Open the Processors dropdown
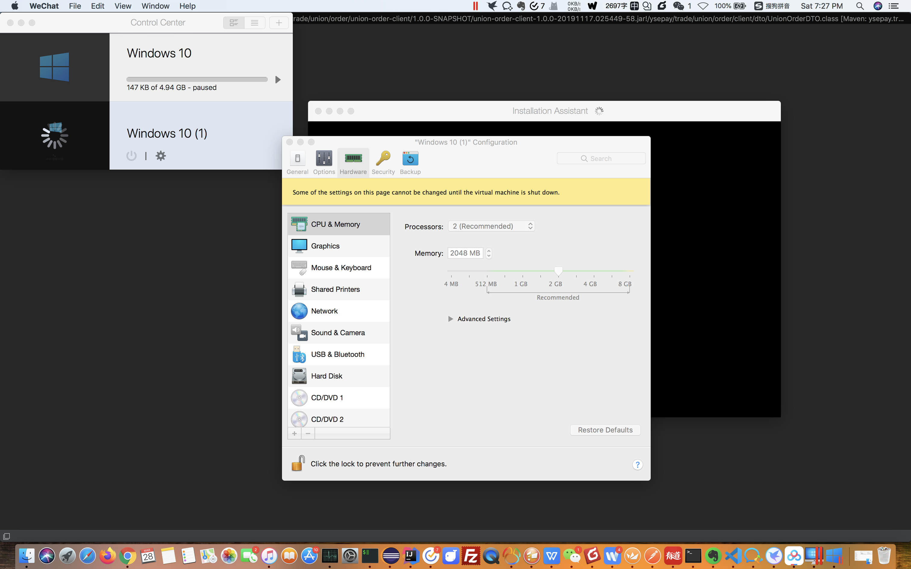 point(491,226)
